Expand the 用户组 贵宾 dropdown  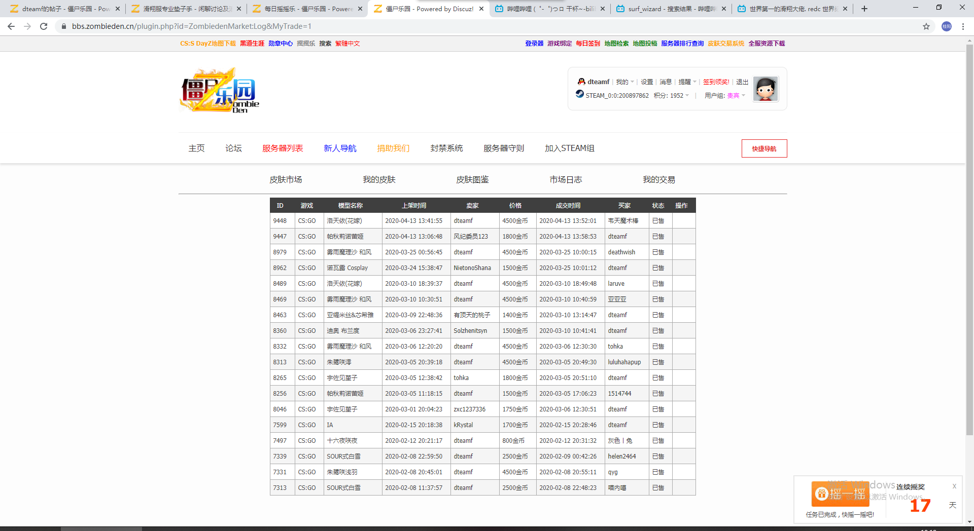pyautogui.click(x=736, y=96)
